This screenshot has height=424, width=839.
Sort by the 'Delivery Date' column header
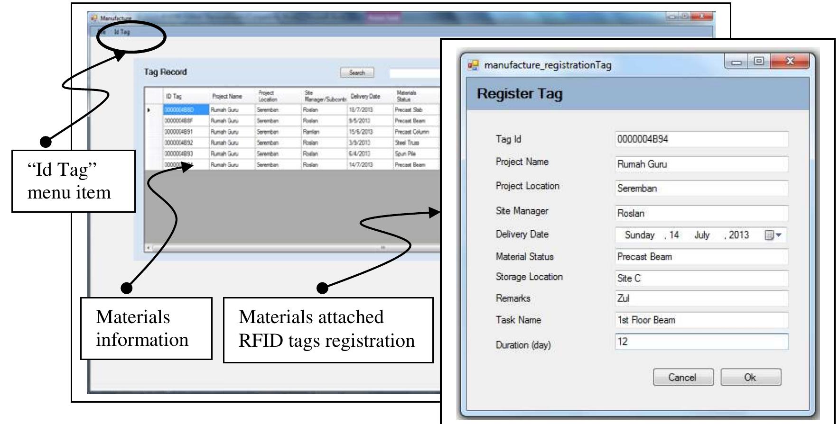(x=371, y=96)
